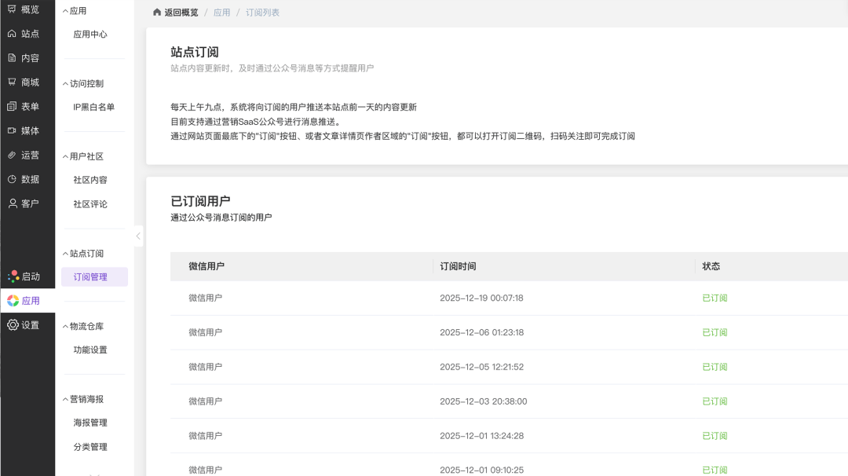This screenshot has height=476, width=848.
Task: Open the 媒体 video icon
Action: coord(12,130)
